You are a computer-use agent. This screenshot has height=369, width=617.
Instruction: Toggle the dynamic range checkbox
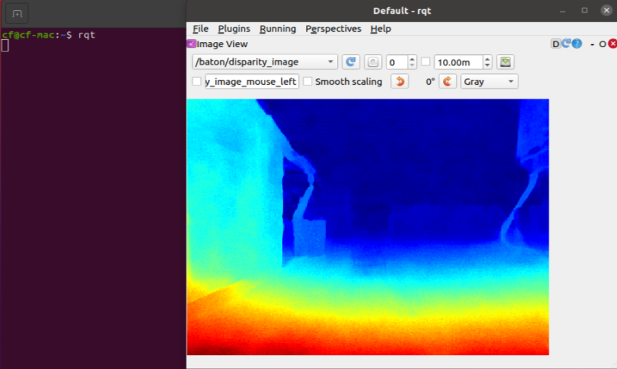point(426,62)
